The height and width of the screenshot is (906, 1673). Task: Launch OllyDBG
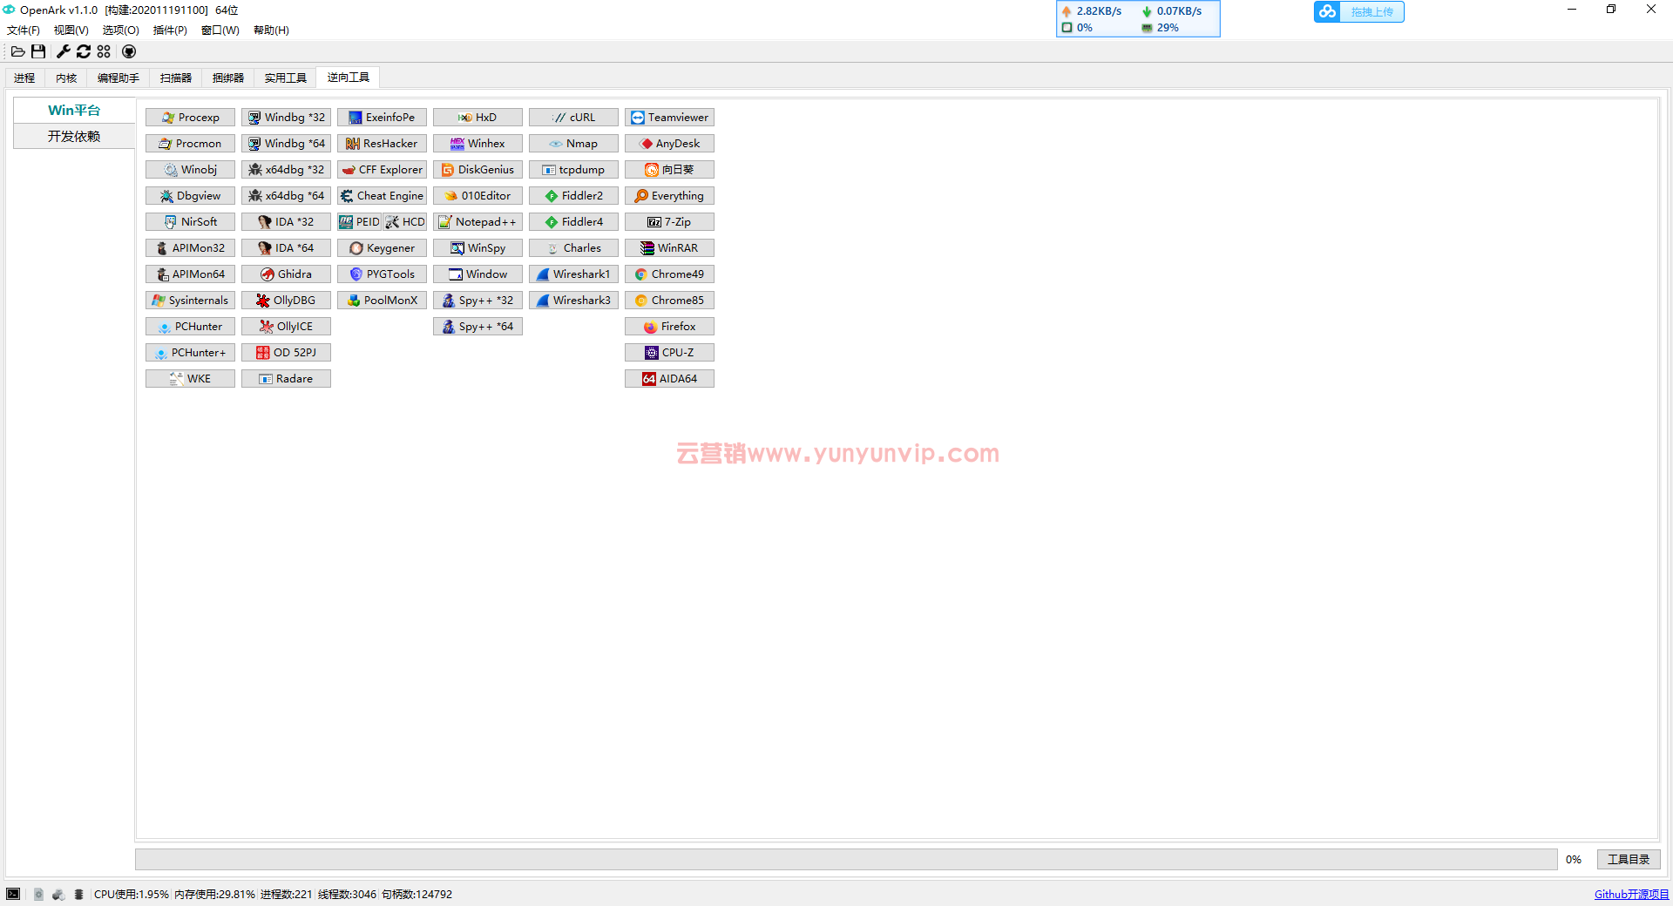click(x=286, y=301)
